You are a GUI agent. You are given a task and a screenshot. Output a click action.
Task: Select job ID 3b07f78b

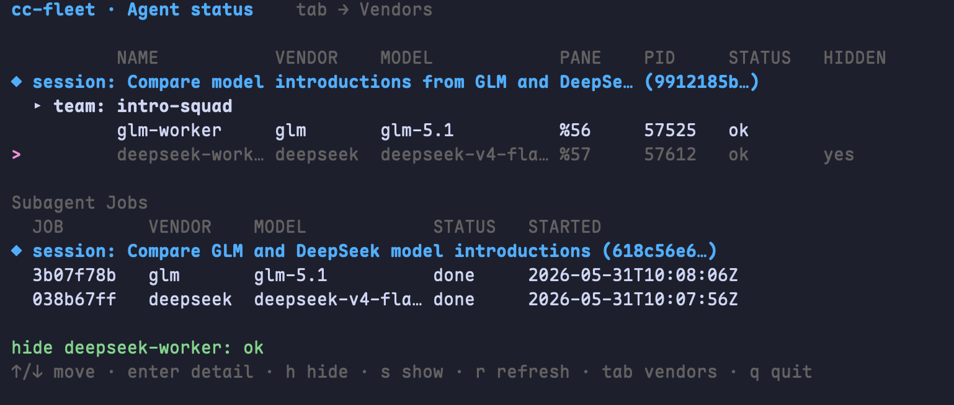74,275
